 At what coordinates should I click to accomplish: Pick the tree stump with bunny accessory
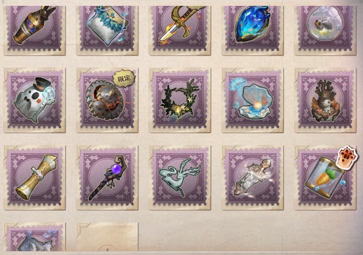325,100
